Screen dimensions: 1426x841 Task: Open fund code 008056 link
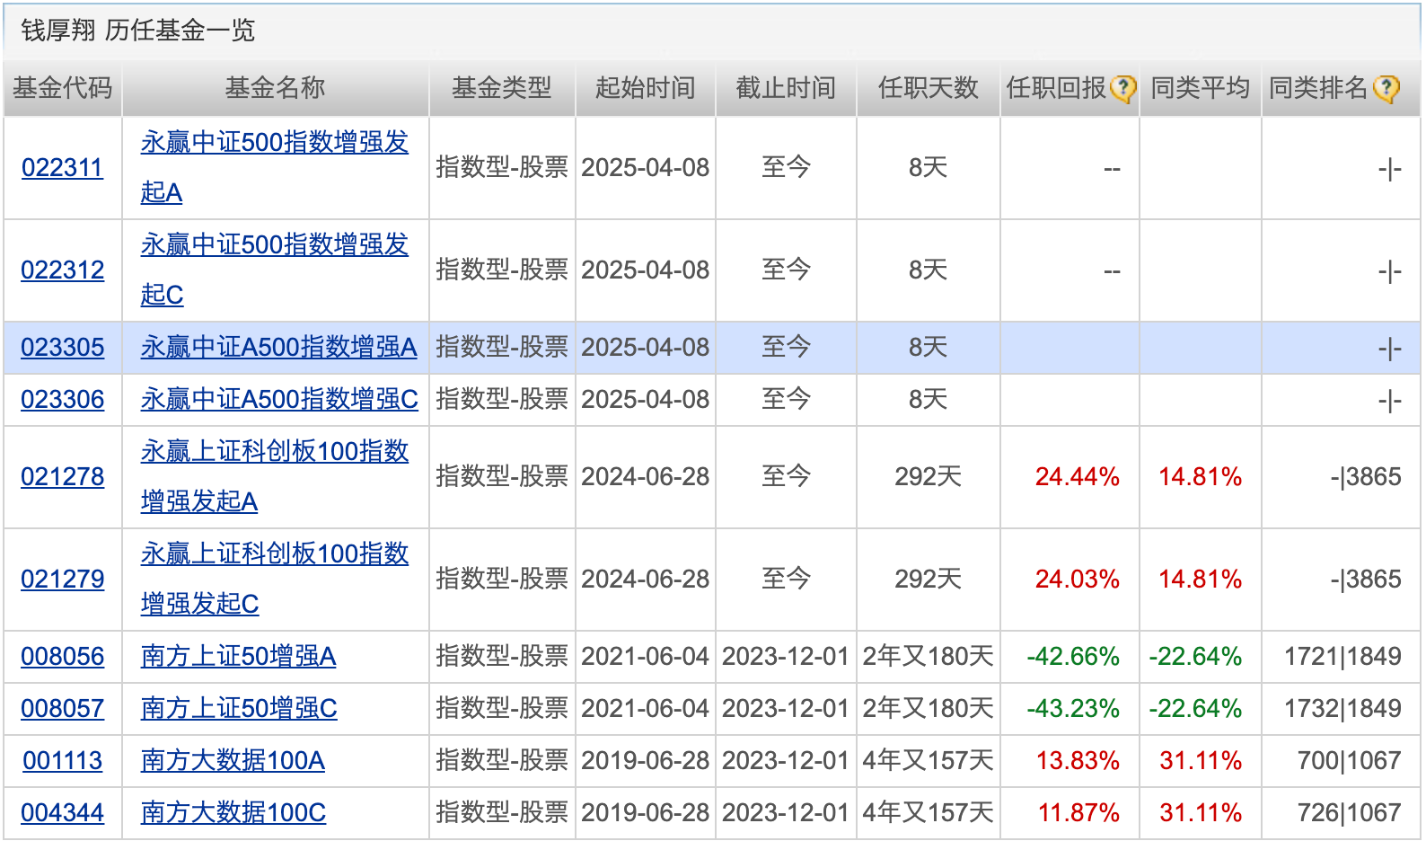click(62, 657)
